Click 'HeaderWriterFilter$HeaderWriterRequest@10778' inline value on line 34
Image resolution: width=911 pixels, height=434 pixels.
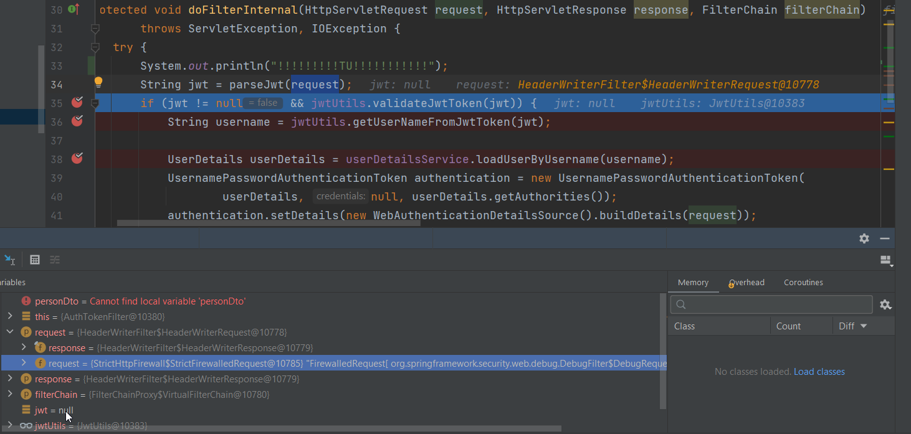(669, 85)
